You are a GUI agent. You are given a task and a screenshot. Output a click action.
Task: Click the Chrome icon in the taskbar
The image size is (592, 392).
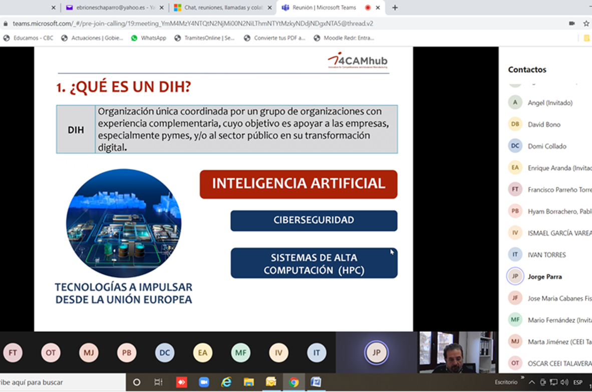(x=293, y=382)
